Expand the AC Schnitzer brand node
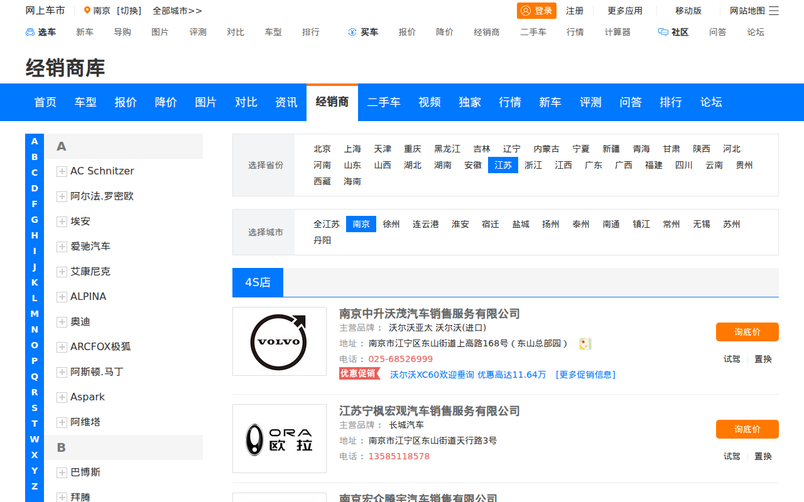This screenshot has width=804, height=502. [x=62, y=171]
